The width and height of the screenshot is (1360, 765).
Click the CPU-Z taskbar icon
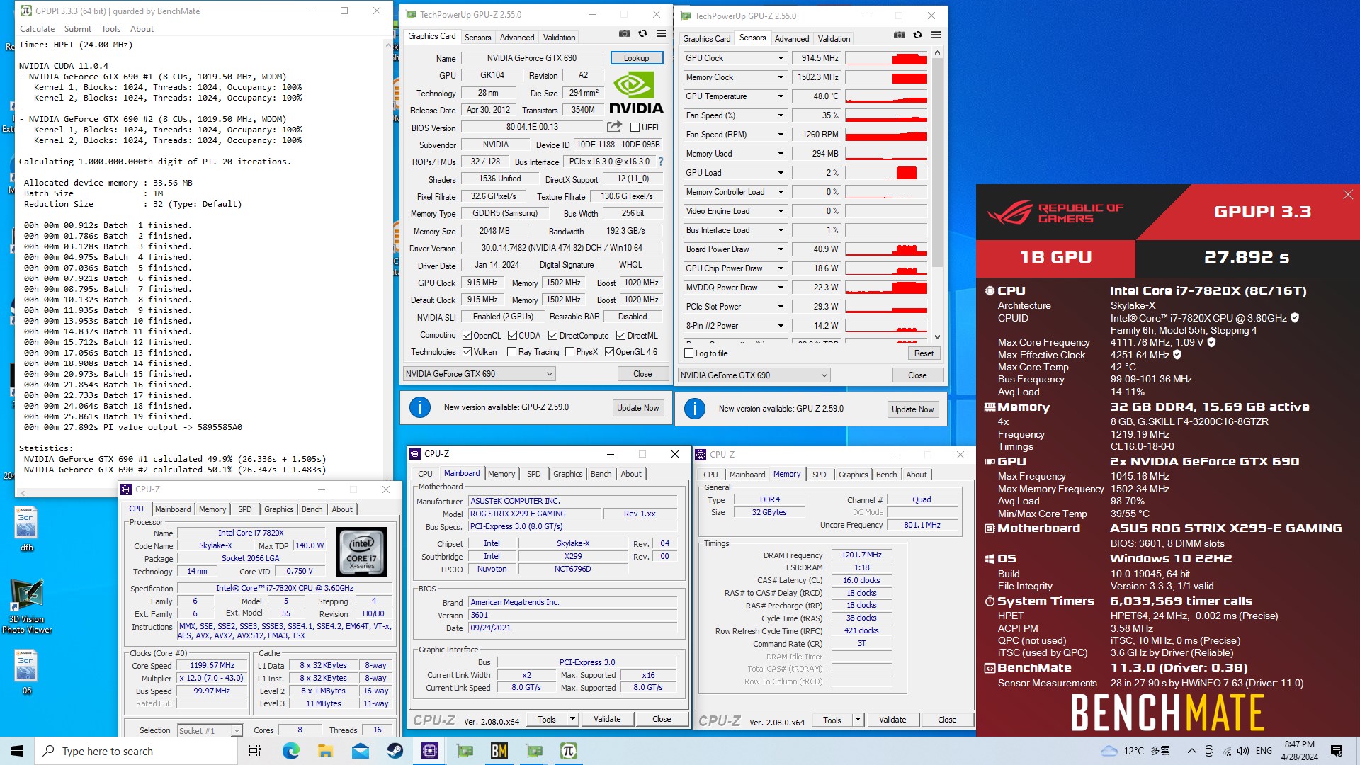click(x=429, y=751)
